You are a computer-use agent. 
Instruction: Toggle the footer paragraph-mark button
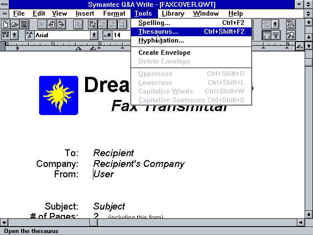click(276, 35)
